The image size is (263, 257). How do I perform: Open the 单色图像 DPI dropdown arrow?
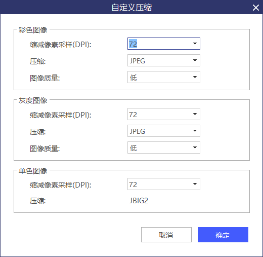coord(195,184)
